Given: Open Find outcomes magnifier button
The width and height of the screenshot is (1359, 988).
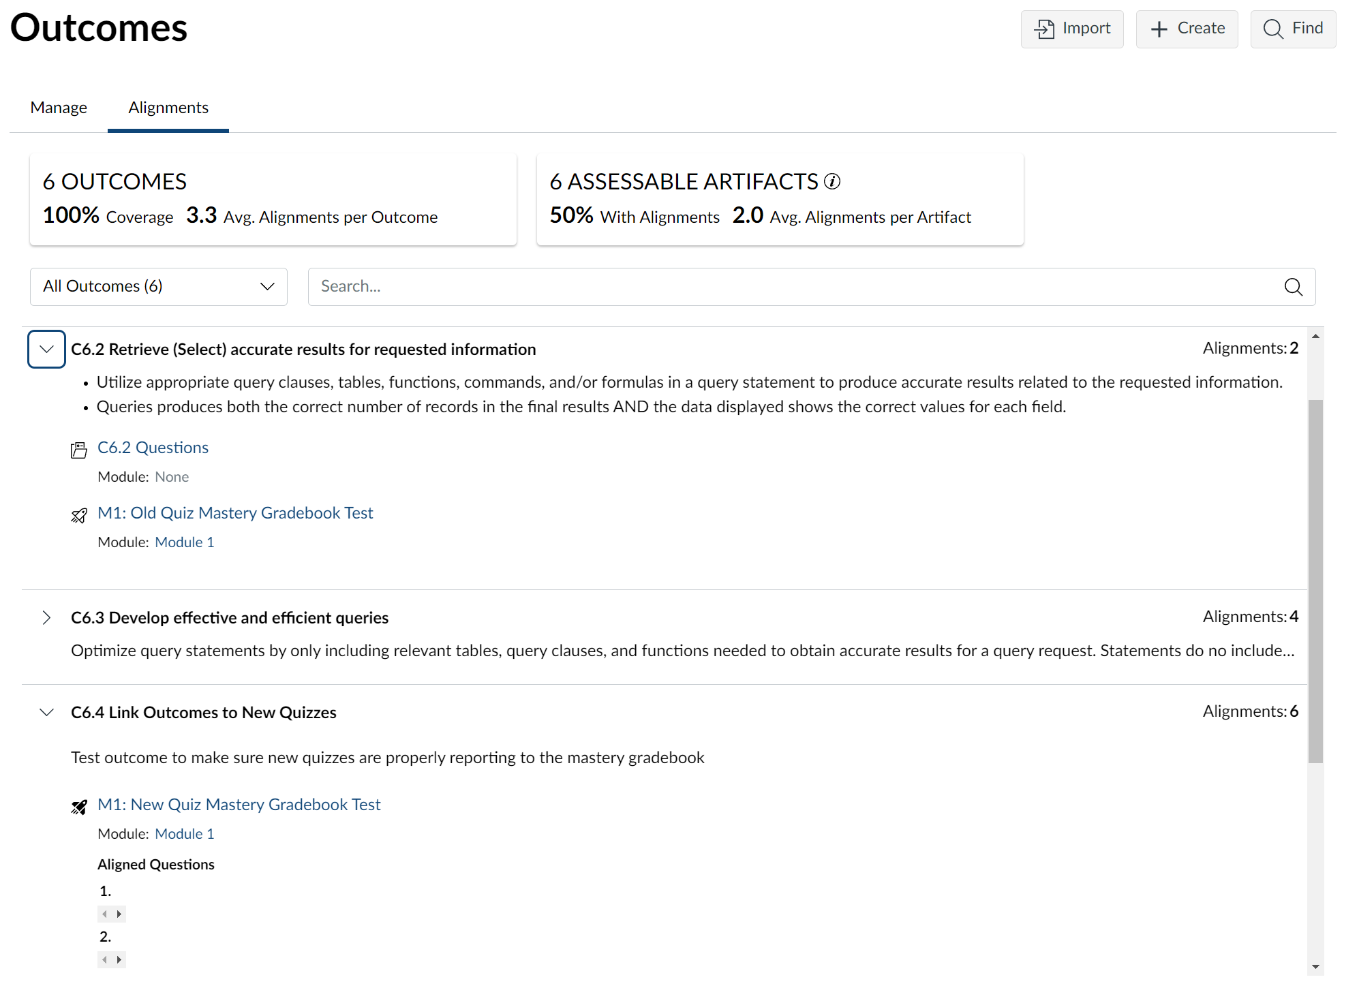Looking at the screenshot, I should tap(1293, 29).
